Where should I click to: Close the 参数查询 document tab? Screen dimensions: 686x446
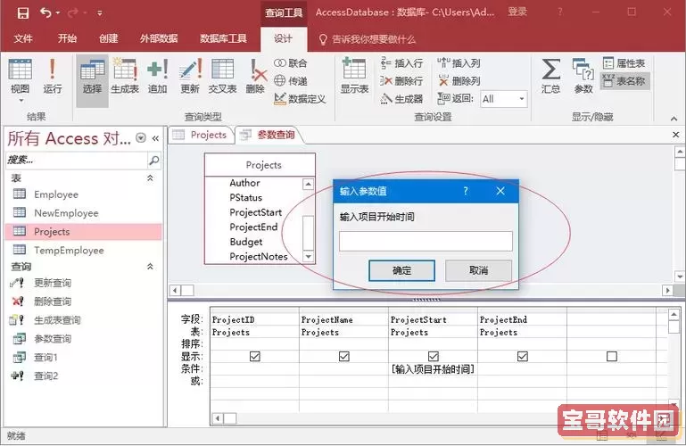pos(675,135)
